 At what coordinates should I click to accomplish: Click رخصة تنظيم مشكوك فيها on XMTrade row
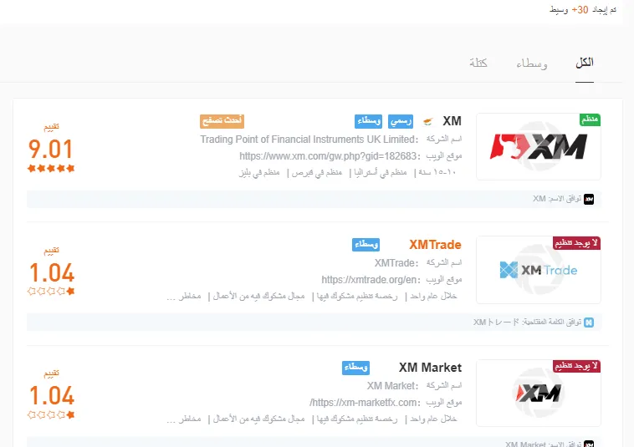coord(357,296)
